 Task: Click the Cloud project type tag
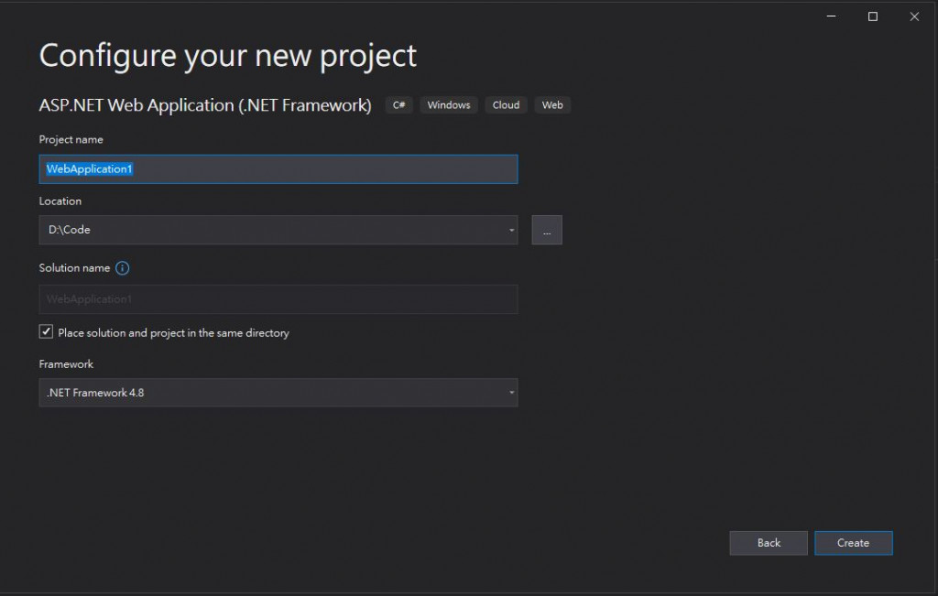[x=506, y=105]
